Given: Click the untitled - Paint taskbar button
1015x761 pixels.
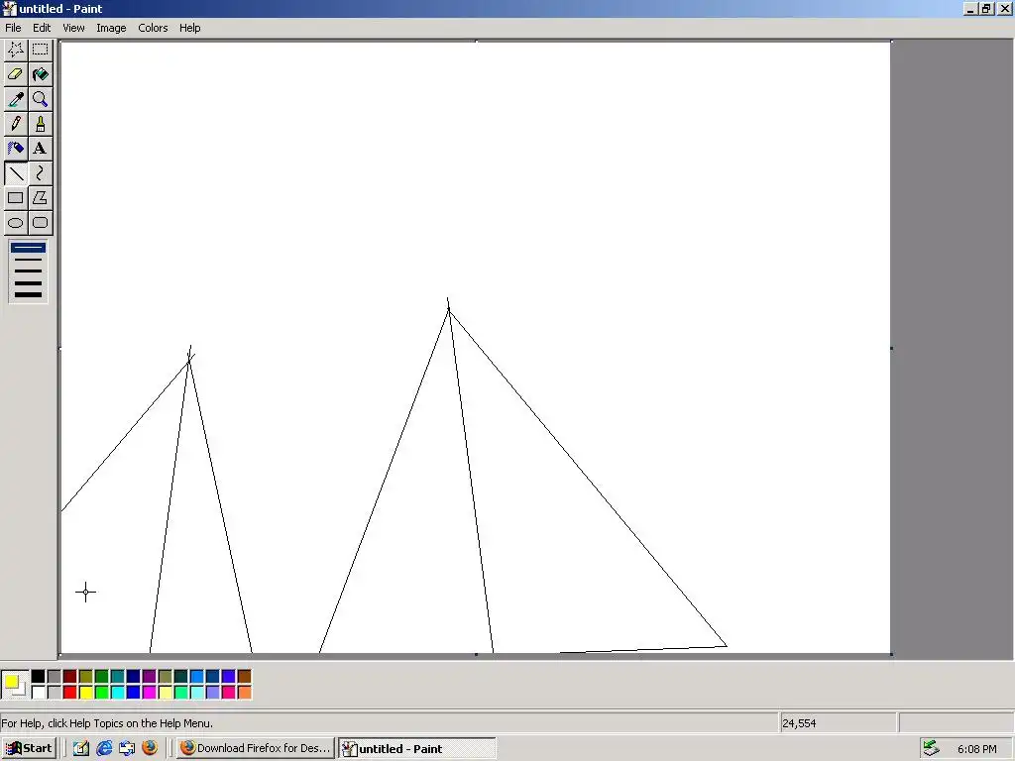Looking at the screenshot, I should tap(417, 748).
